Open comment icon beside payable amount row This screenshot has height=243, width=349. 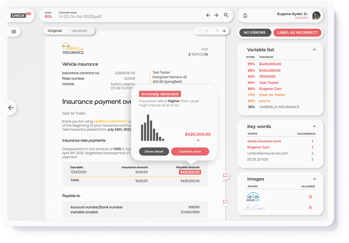tap(225, 176)
